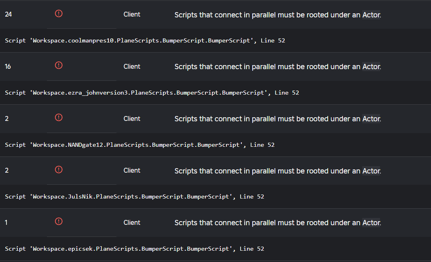Click the NANDgate12 BumperScript path link
Viewport: 431px width, 262px height.
[140, 144]
